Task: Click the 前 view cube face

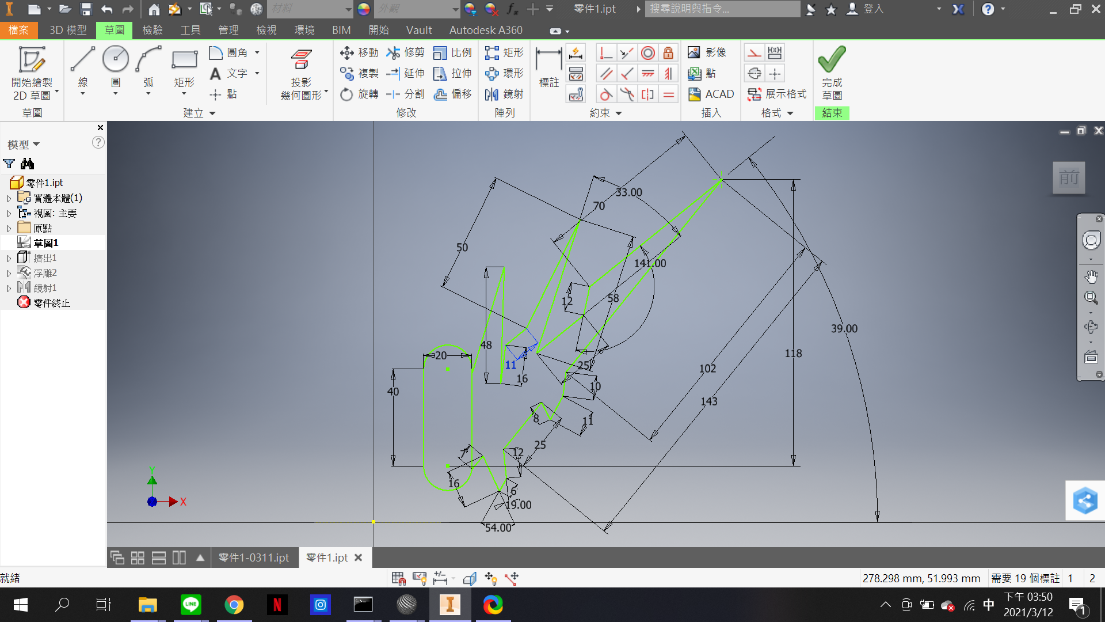Action: tap(1069, 177)
